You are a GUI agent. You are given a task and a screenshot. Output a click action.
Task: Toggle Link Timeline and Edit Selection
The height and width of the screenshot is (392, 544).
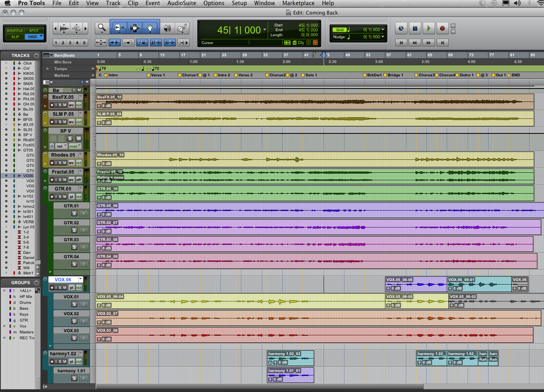[x=156, y=42]
